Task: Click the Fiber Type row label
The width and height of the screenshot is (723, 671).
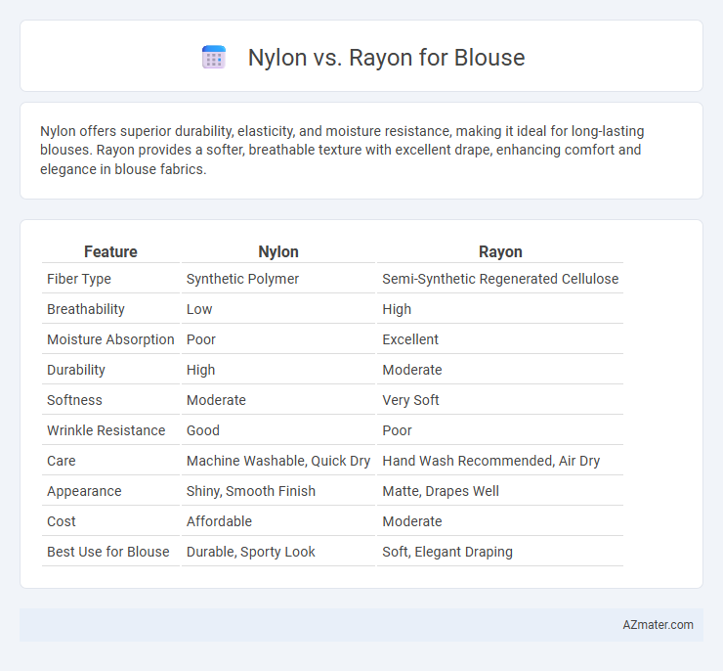Action: pyautogui.click(x=79, y=279)
